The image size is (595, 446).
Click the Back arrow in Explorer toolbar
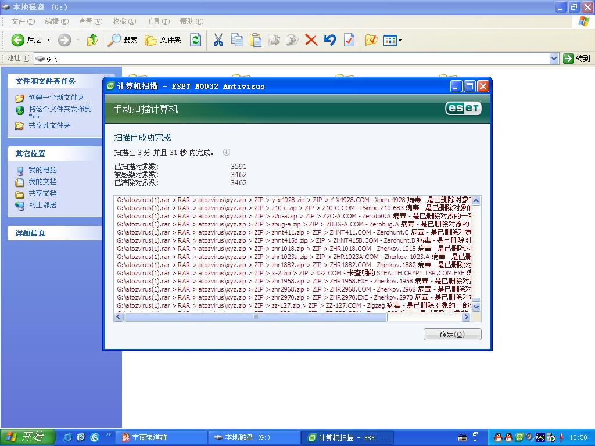(x=18, y=40)
